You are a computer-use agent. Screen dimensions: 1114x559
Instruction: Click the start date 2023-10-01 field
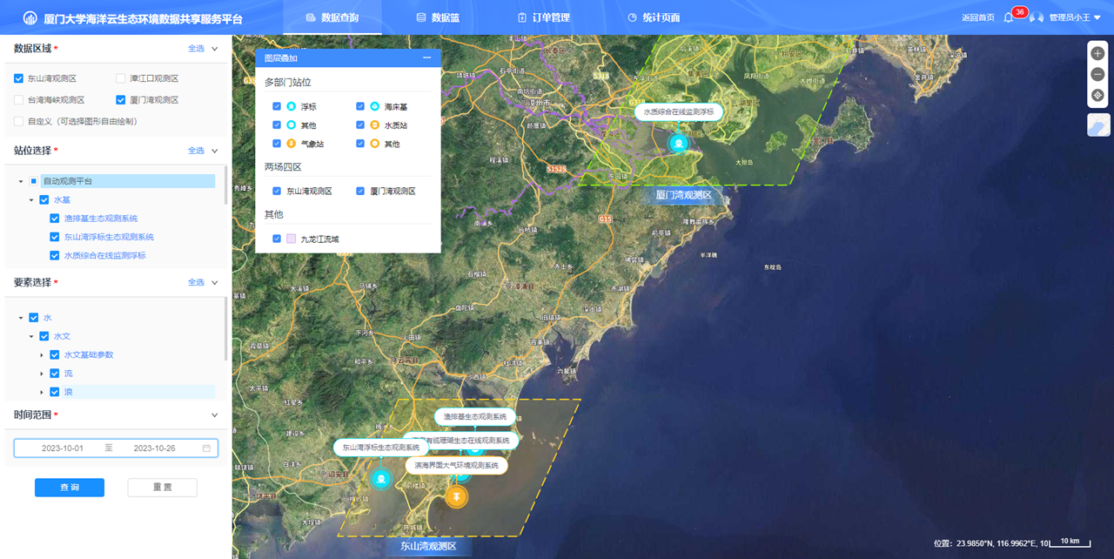[63, 448]
